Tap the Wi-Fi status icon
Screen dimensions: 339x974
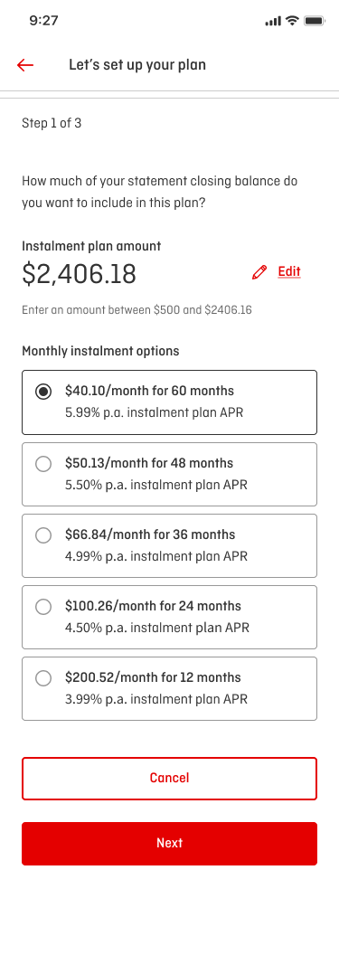coord(292,21)
